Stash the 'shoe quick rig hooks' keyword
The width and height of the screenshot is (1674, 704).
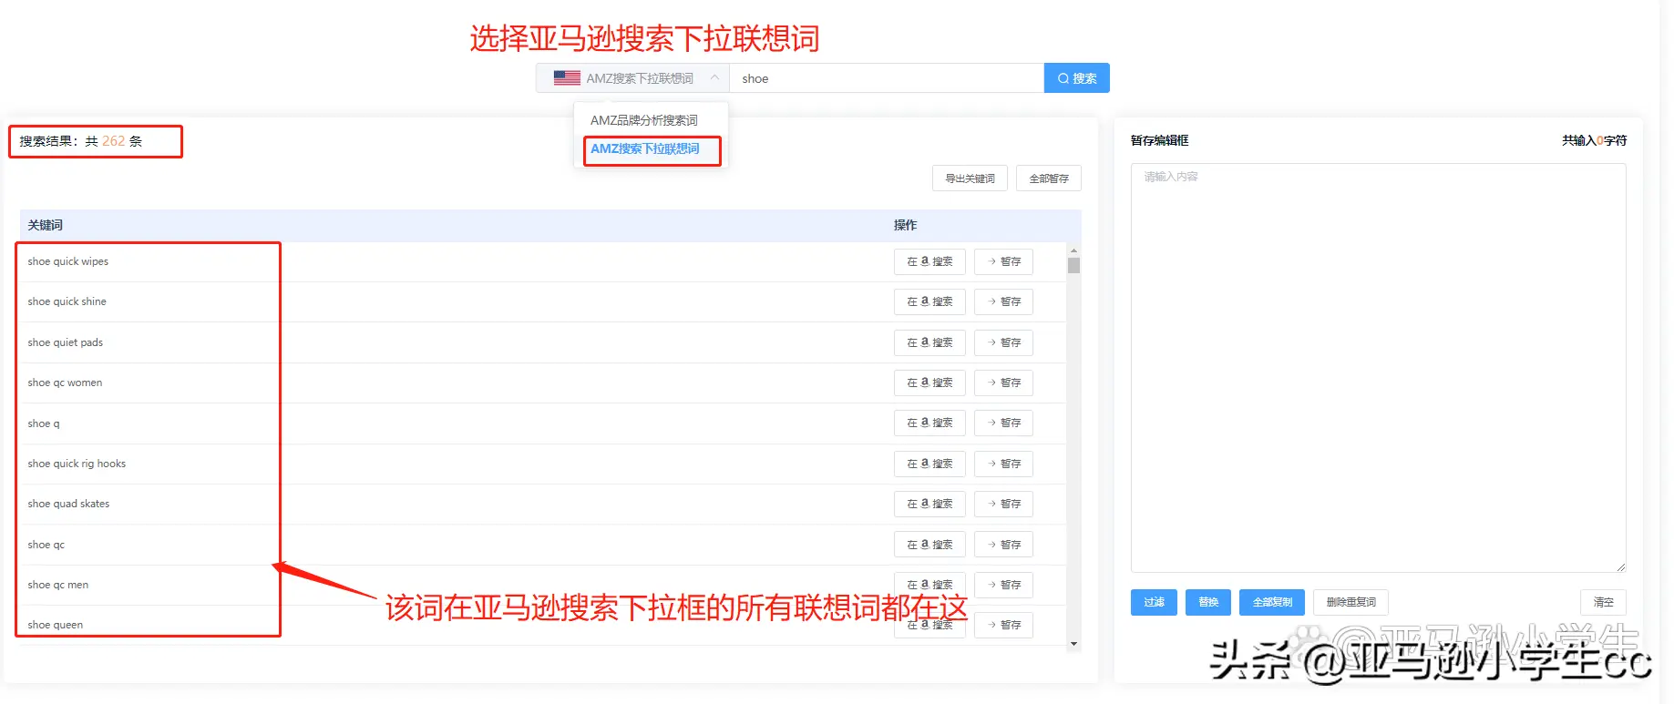1003,464
